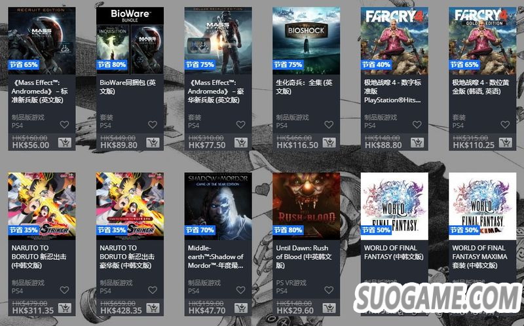Open WORLD OF FINAL FANTASY (中韩文版) title

[394, 252]
